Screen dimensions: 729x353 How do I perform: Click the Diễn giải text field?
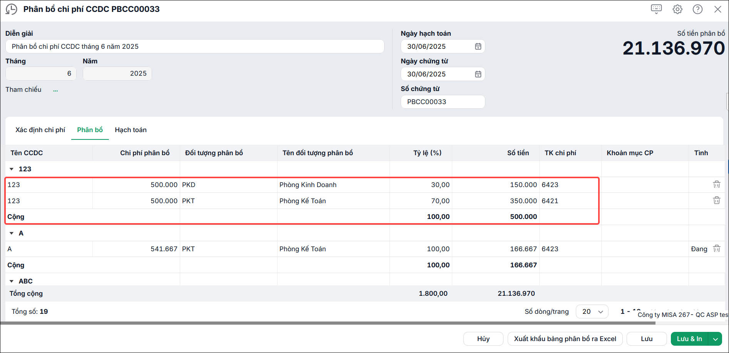[x=195, y=46]
